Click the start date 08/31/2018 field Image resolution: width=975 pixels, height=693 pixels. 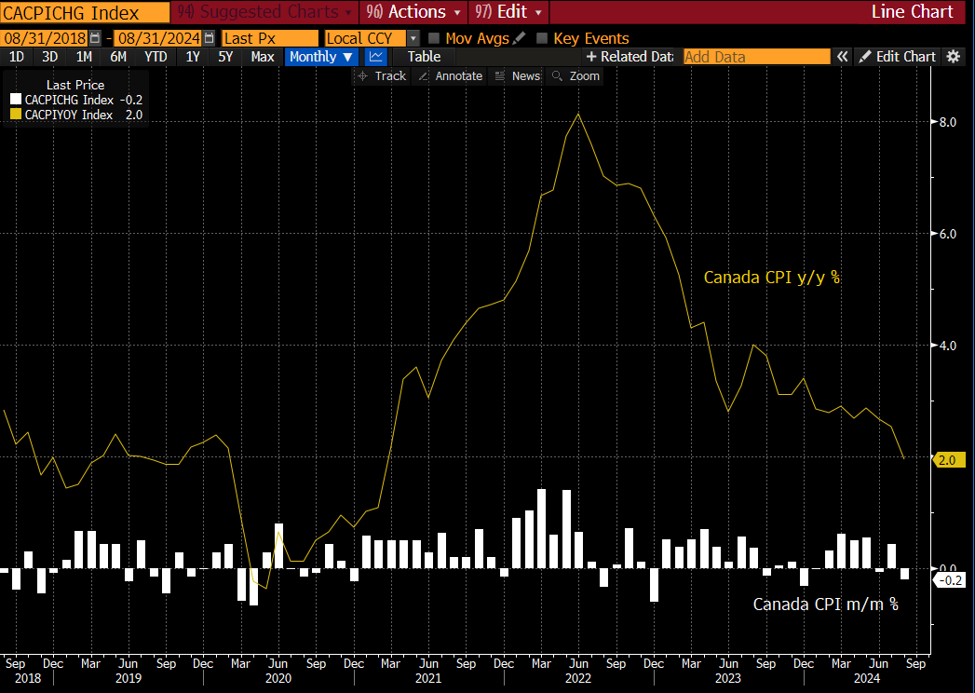pyautogui.click(x=45, y=38)
